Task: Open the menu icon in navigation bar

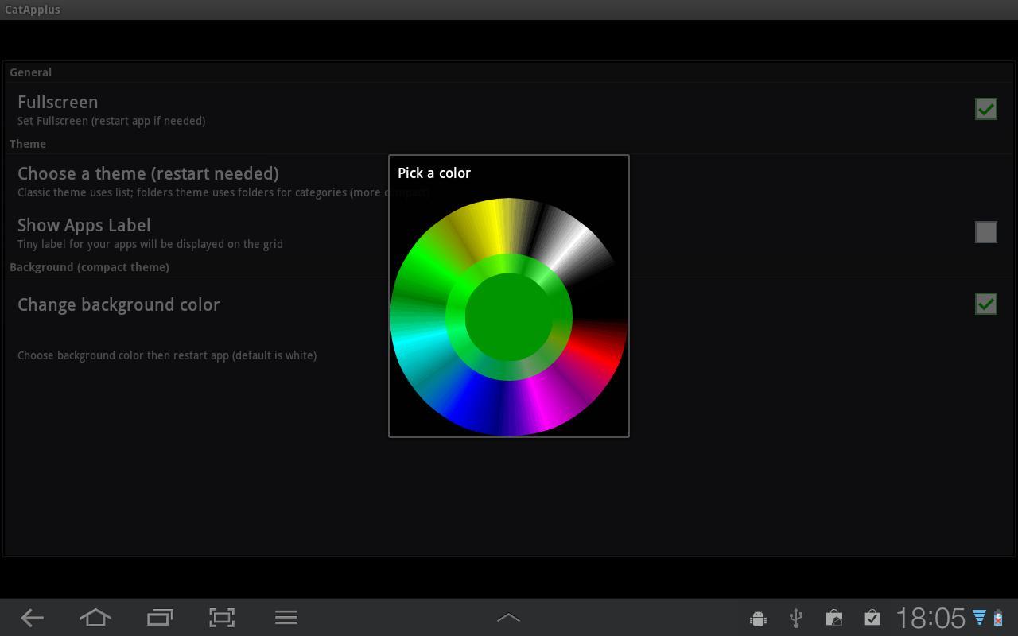Action: point(286,618)
